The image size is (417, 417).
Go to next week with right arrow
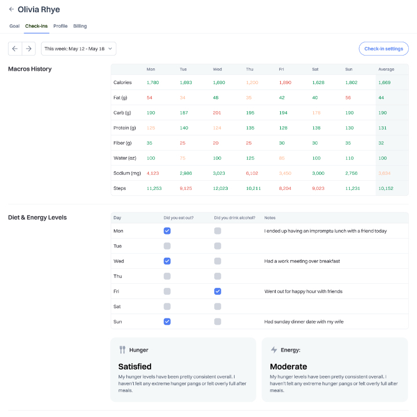pos(28,49)
